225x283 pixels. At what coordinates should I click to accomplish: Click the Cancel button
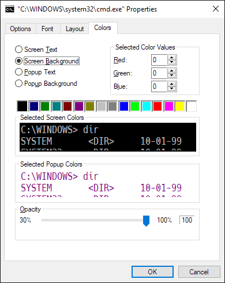(x=199, y=272)
